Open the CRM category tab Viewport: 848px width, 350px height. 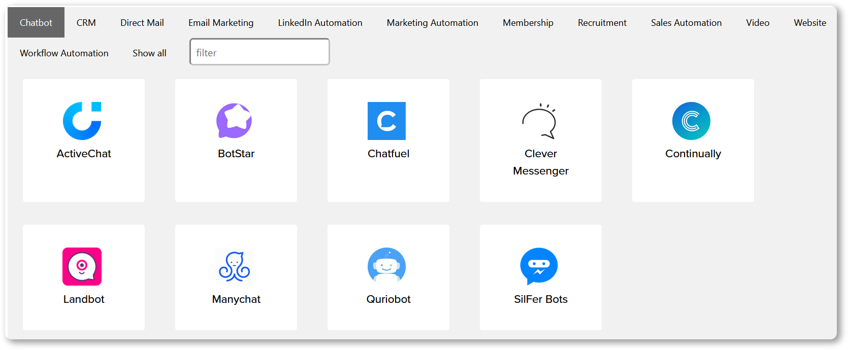tap(86, 22)
